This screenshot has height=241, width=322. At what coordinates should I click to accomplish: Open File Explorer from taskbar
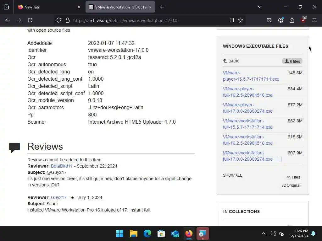pos(133,233)
